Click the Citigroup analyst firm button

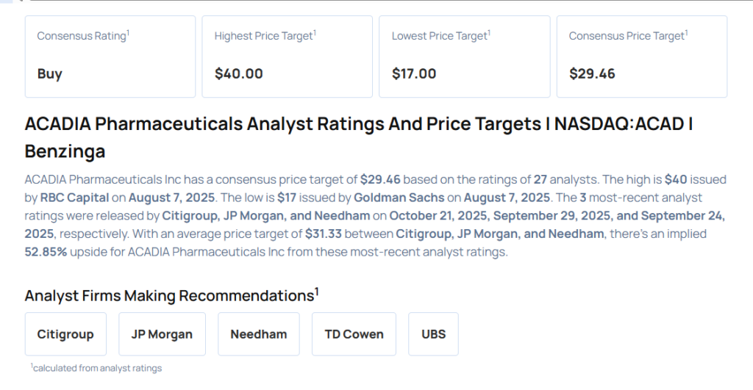[x=65, y=334]
